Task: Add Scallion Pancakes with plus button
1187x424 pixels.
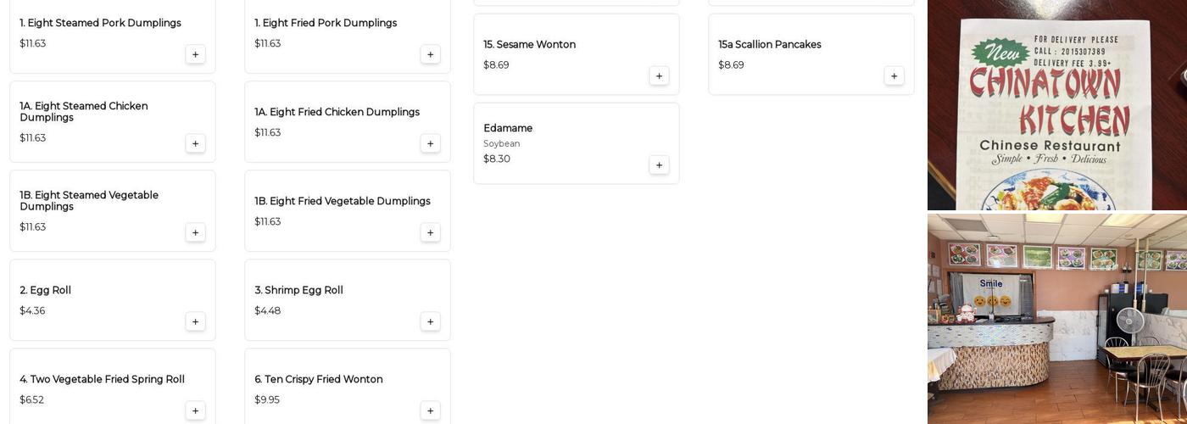Action: point(894,76)
